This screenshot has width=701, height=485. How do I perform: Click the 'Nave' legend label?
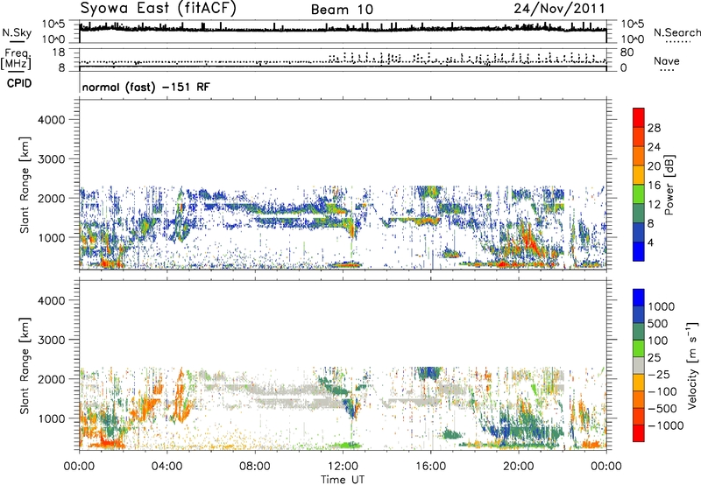tap(666, 60)
